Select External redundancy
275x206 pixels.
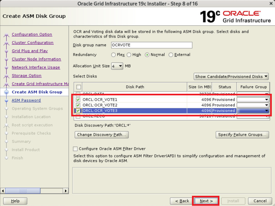pos(171,55)
